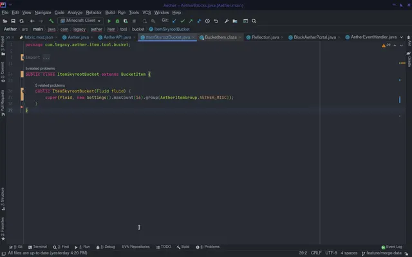Open the Navigate menu
The width and height of the screenshot is (412, 257).
[43, 13]
